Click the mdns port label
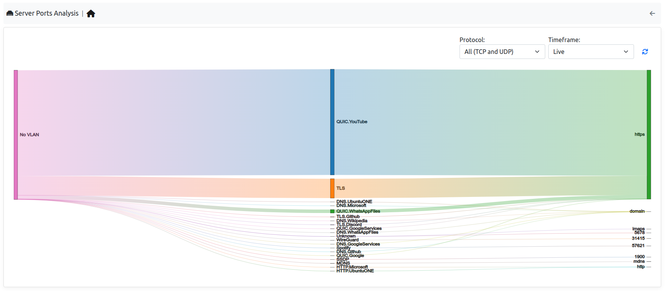Image resolution: width=665 pixels, height=291 pixels. coord(639,261)
